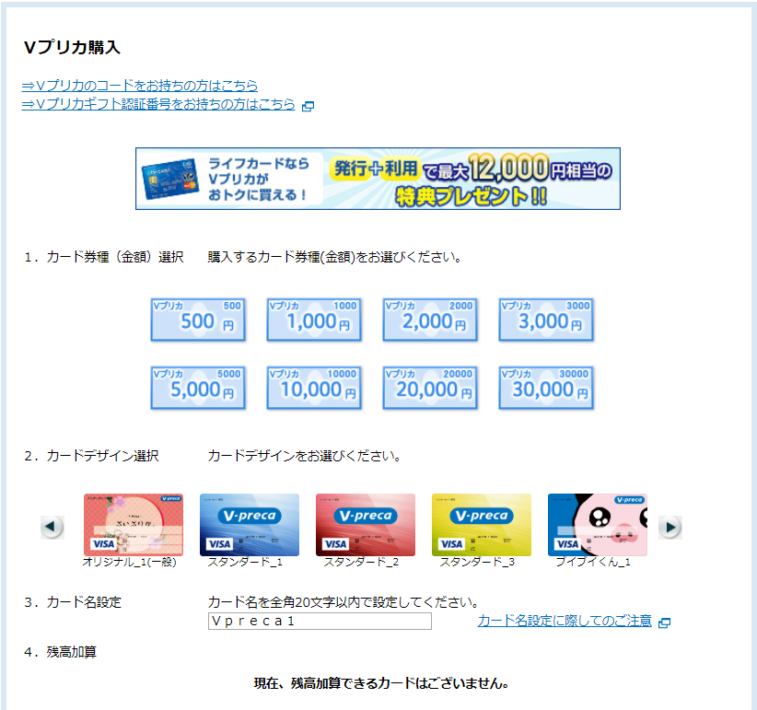This screenshot has width=757, height=710.
Task: Pick the red スタンダード_2 card design
Action: pos(366,525)
